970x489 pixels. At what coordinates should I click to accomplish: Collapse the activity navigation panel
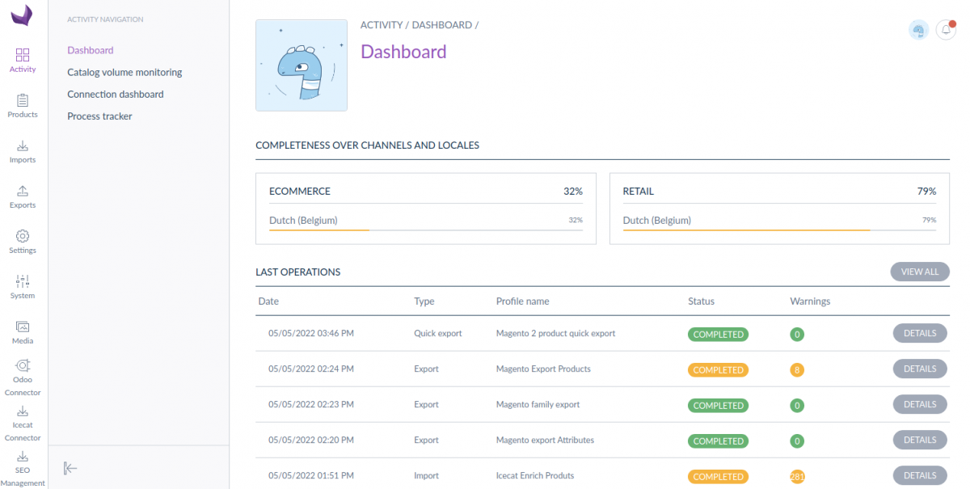click(x=70, y=468)
